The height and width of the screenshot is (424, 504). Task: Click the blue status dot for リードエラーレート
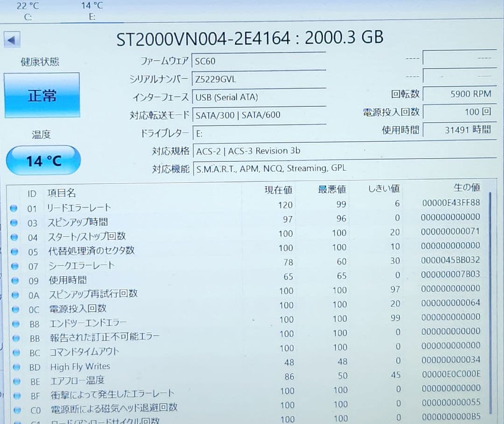pos(14,209)
